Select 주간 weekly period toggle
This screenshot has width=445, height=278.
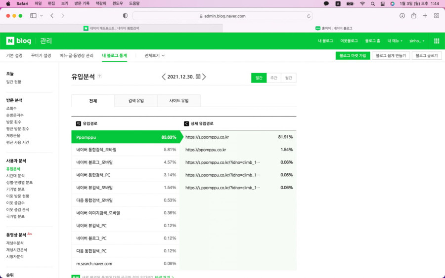(273, 78)
